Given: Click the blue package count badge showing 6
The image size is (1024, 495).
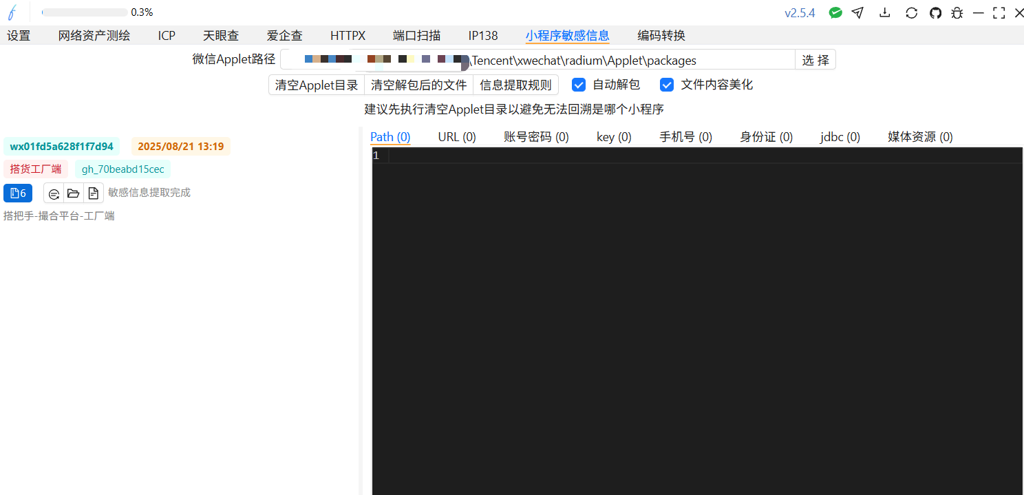Looking at the screenshot, I should tap(18, 193).
